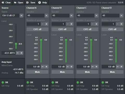Select the EIA 12 dB CF signal field
Viewport: 125px width, 94px height.
[x=10, y=16]
